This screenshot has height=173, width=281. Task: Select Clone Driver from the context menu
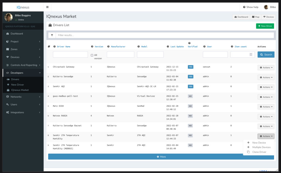pyautogui.click(x=259, y=152)
